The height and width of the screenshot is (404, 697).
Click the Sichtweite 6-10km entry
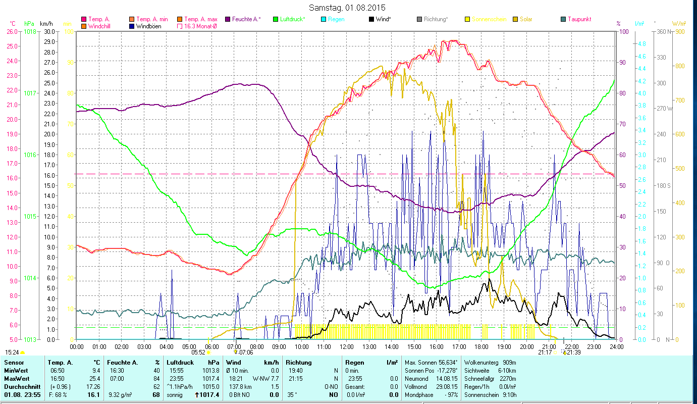pos(490,370)
